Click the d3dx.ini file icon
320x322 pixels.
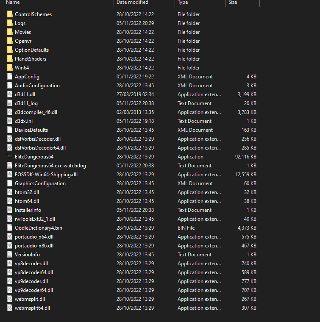pos(10,121)
